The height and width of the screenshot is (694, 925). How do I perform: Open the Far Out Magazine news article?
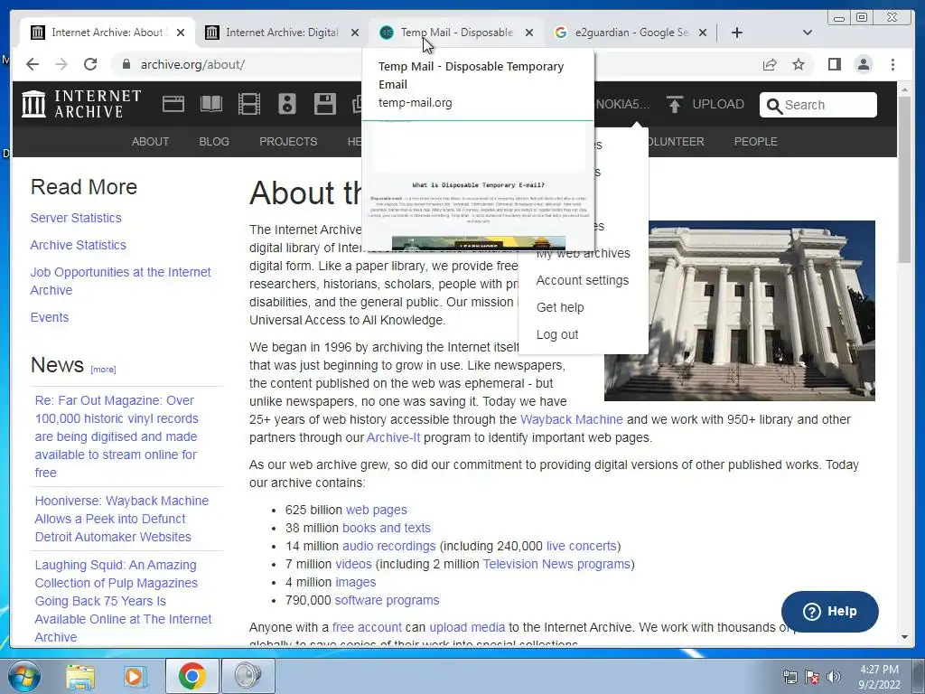(x=117, y=436)
